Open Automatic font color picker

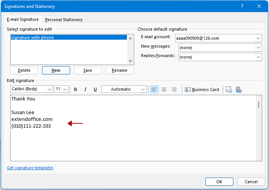(143, 90)
